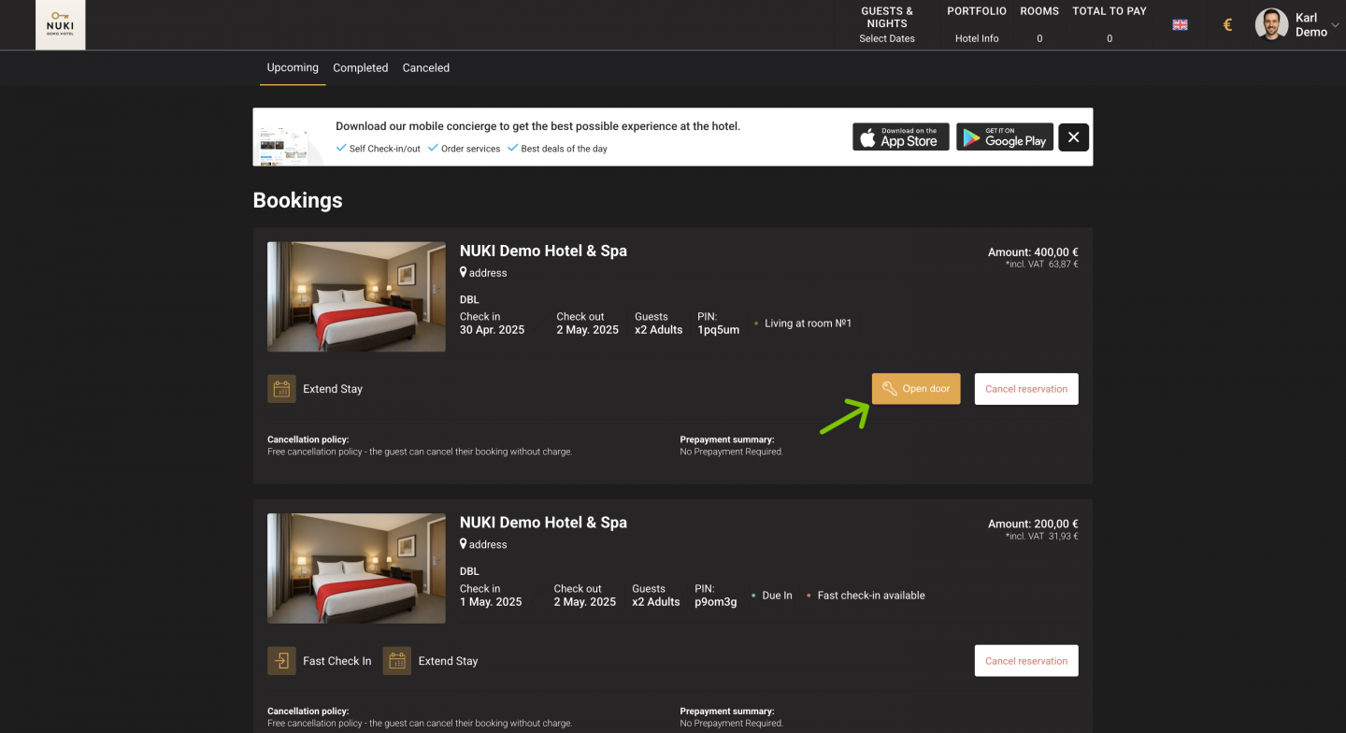The height and width of the screenshot is (733, 1346).
Task: Click address pin icon of second booking
Action: tap(464, 544)
